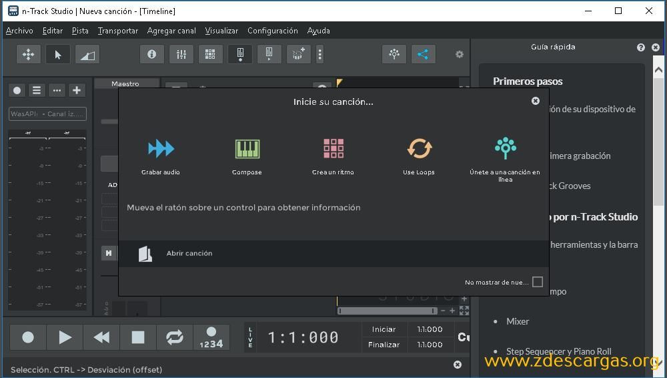This screenshot has width=667, height=378.
Task: Click the Iniciar value 1:1:000
Action: (430, 329)
